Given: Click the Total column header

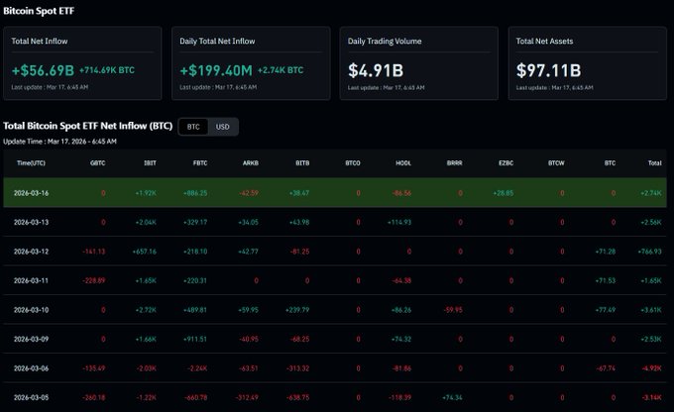Looking at the screenshot, I should pos(654,161).
